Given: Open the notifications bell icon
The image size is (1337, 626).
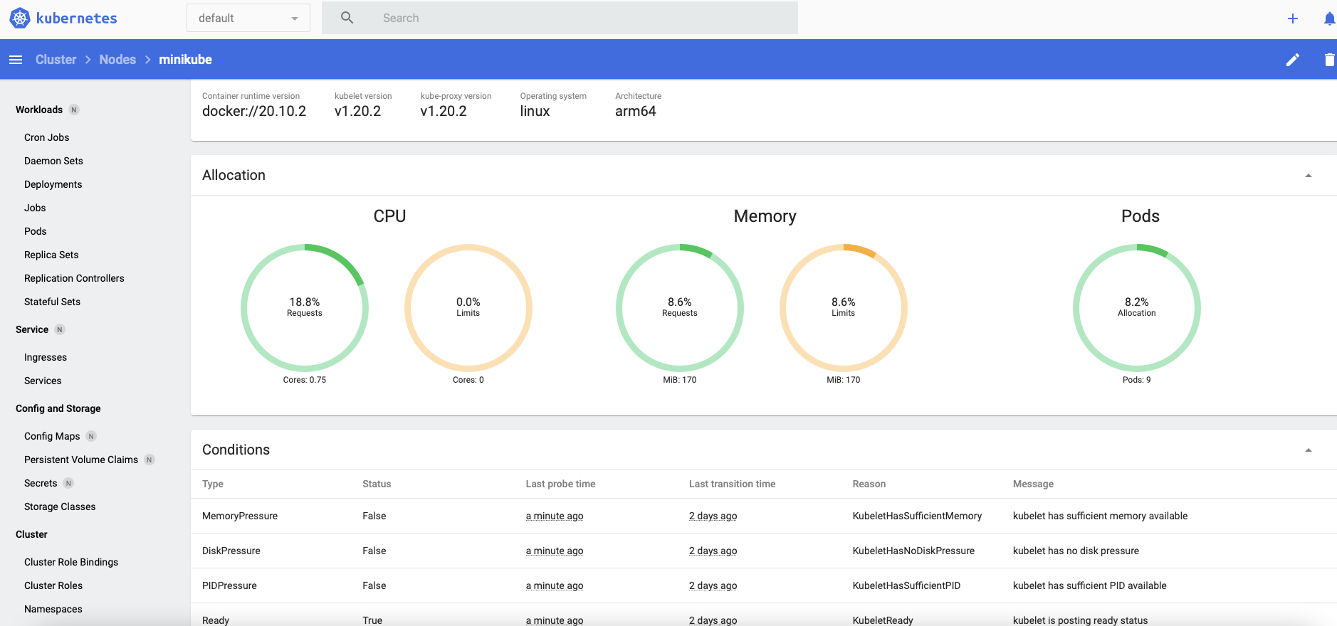Looking at the screenshot, I should 1329,18.
